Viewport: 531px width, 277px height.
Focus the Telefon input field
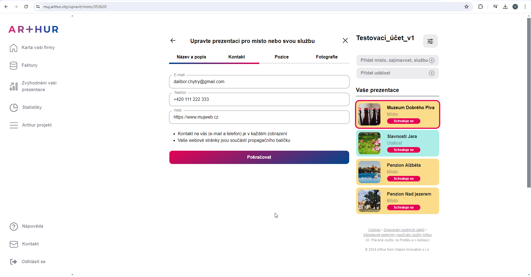[259, 99]
